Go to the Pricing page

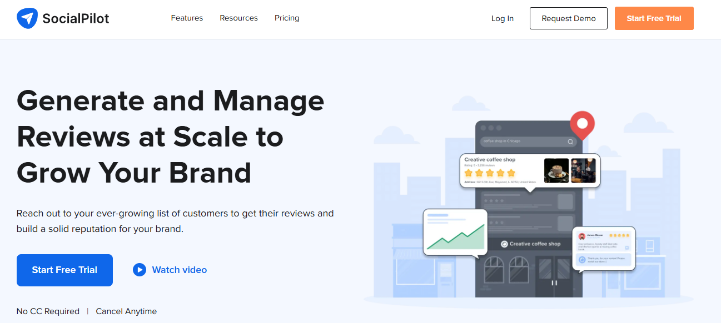[x=287, y=18]
